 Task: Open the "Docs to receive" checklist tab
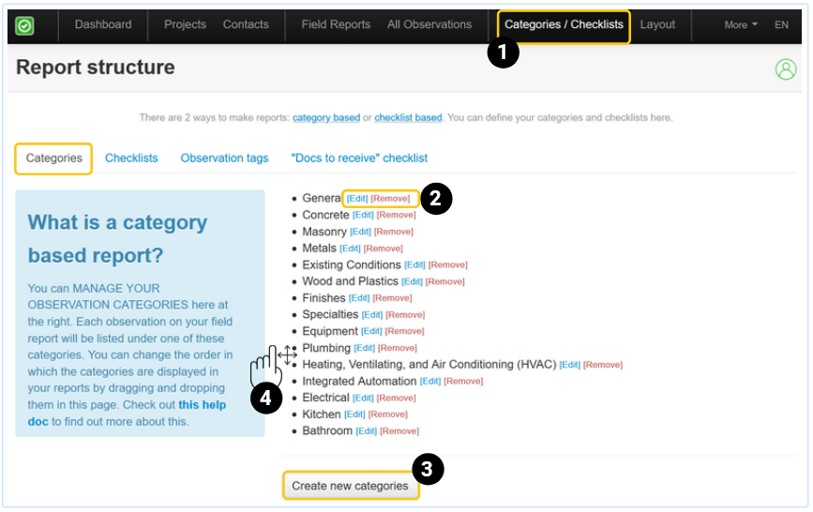coord(359,158)
